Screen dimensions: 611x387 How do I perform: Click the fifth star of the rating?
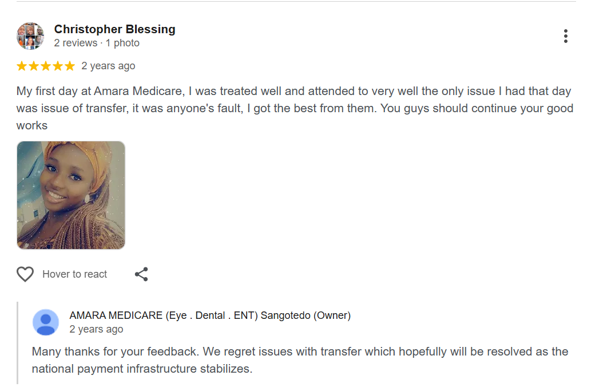[70, 66]
